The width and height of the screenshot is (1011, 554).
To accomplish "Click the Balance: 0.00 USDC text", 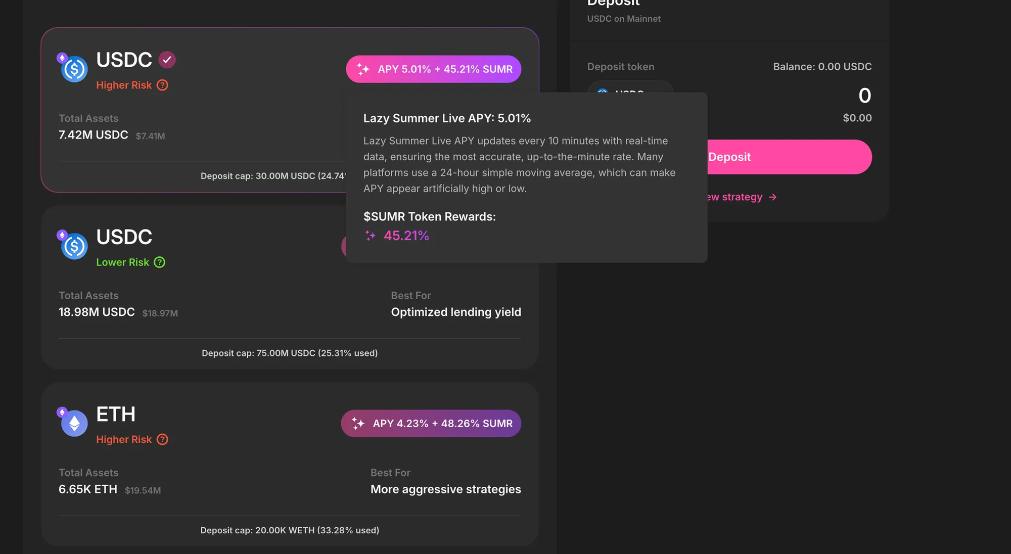I will pyautogui.click(x=822, y=67).
